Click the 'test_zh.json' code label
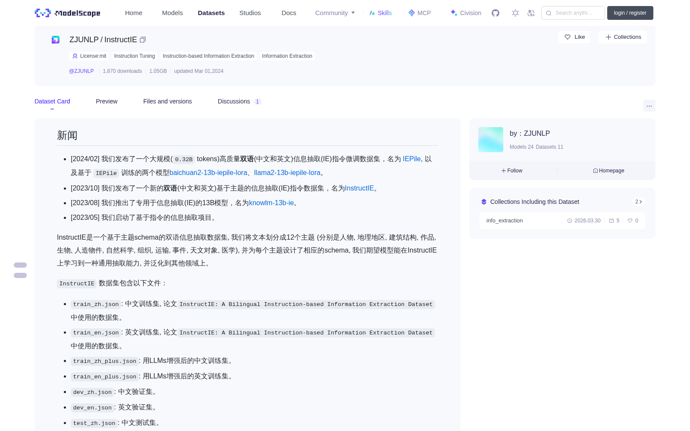Image resolution: width=690 pixels, height=431 pixels. tap(94, 423)
